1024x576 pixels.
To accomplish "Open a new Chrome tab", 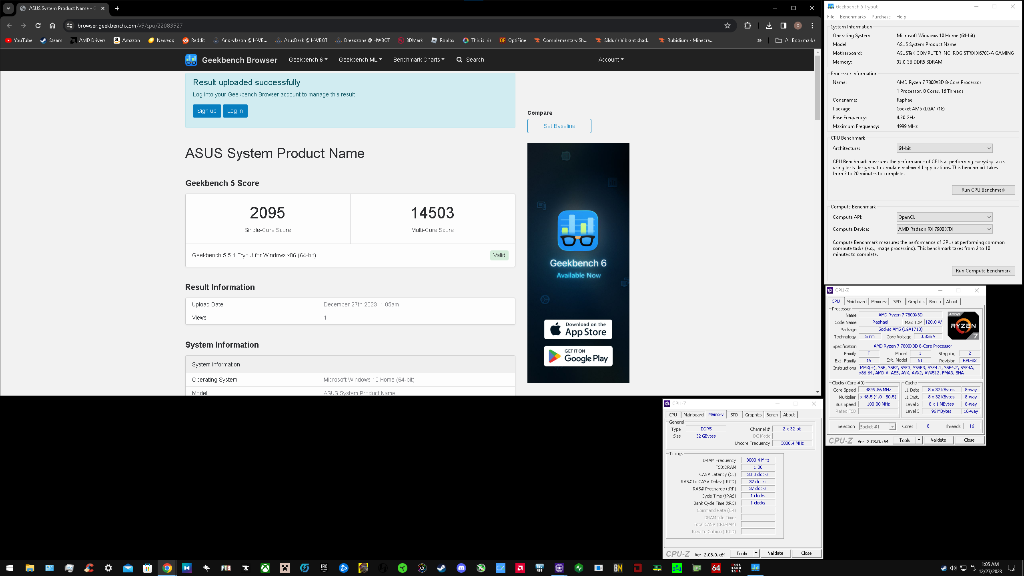I will [x=117, y=8].
